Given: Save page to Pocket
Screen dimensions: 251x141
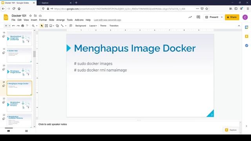Looking at the screenshot, I should click(x=202, y=9).
